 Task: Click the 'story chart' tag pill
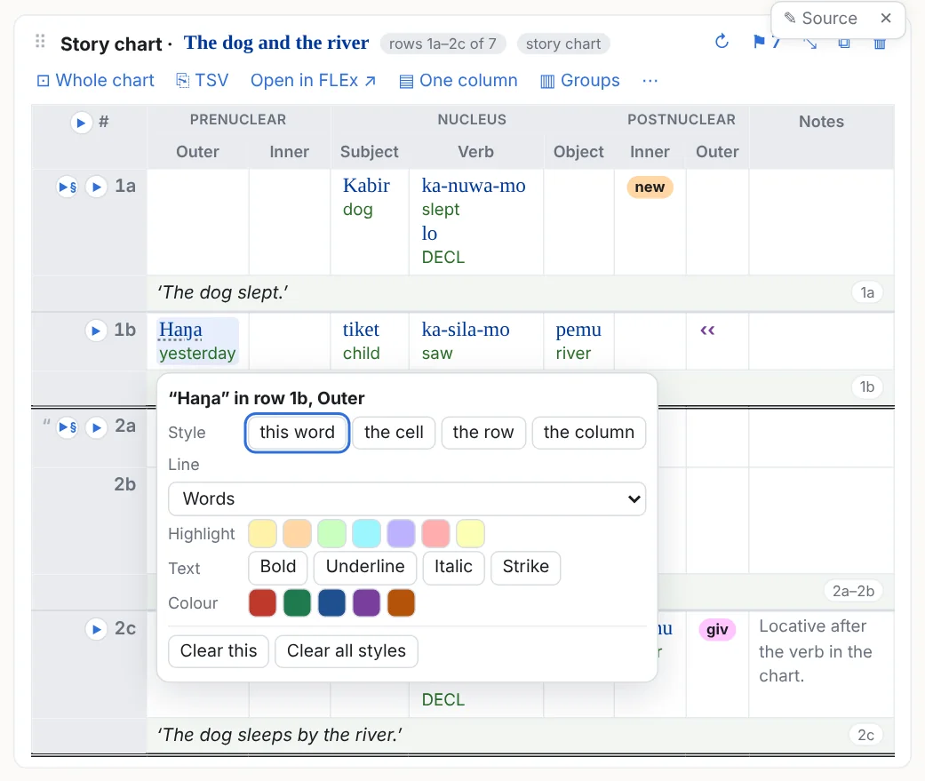point(563,44)
